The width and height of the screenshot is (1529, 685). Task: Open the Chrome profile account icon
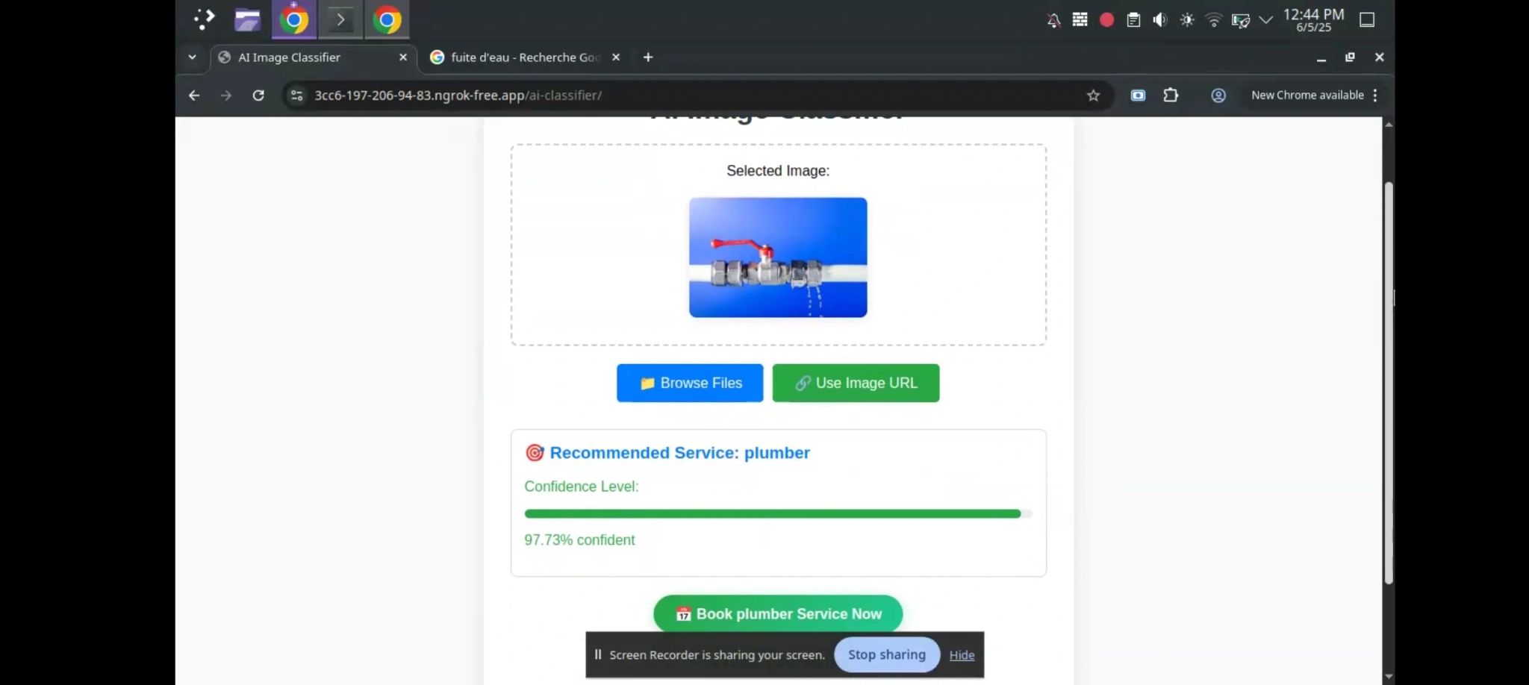(x=1218, y=96)
